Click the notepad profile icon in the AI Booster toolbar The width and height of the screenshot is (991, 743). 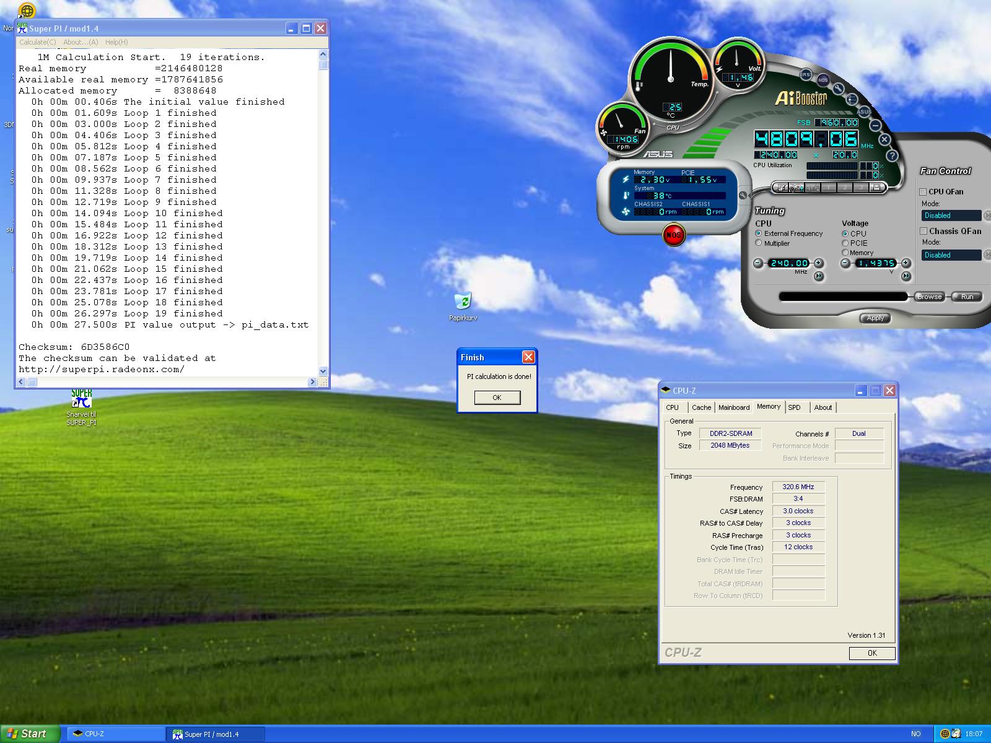(782, 187)
